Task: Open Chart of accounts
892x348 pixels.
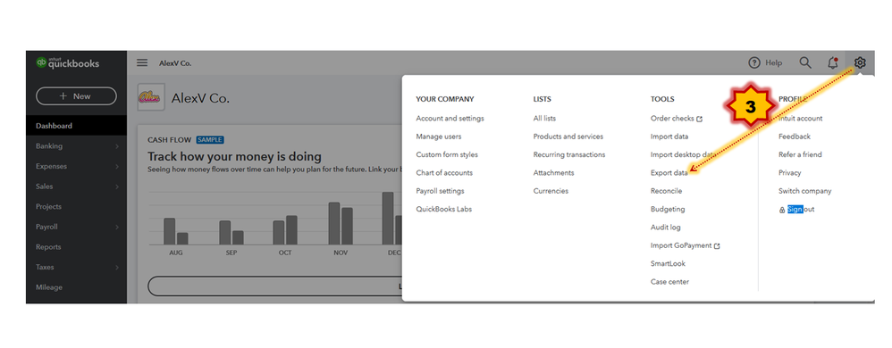Action: [x=444, y=172]
